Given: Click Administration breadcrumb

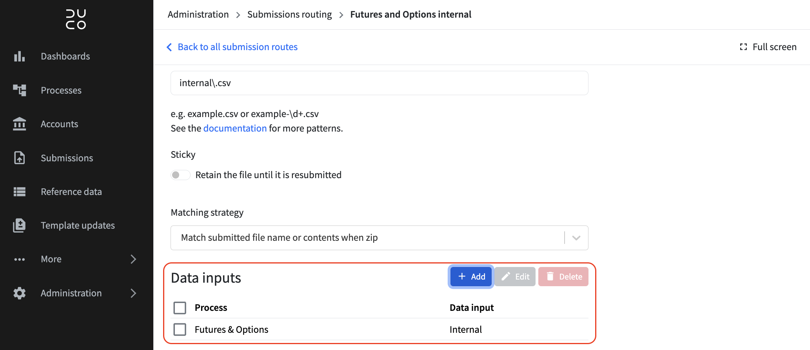Looking at the screenshot, I should click(x=198, y=14).
